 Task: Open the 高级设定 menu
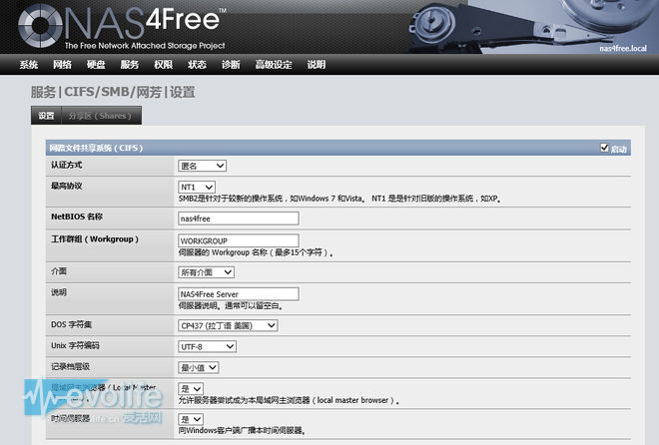[274, 65]
